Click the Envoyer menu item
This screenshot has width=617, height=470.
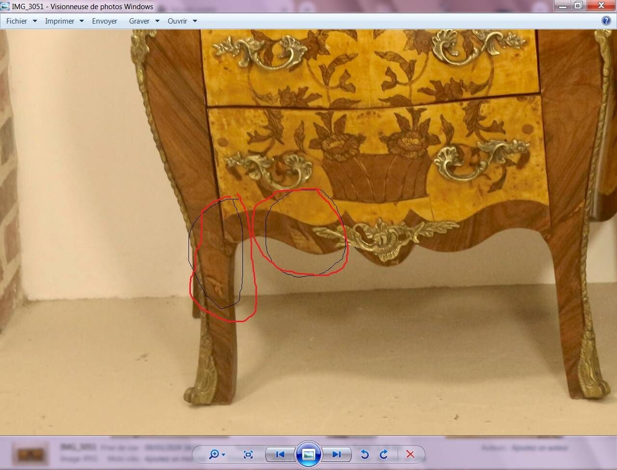click(105, 21)
